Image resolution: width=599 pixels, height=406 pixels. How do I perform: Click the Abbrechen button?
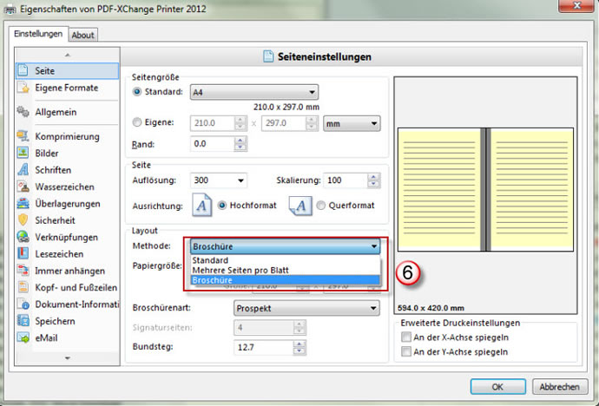560,387
